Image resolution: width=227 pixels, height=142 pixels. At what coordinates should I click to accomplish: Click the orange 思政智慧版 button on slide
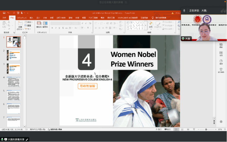88,86
